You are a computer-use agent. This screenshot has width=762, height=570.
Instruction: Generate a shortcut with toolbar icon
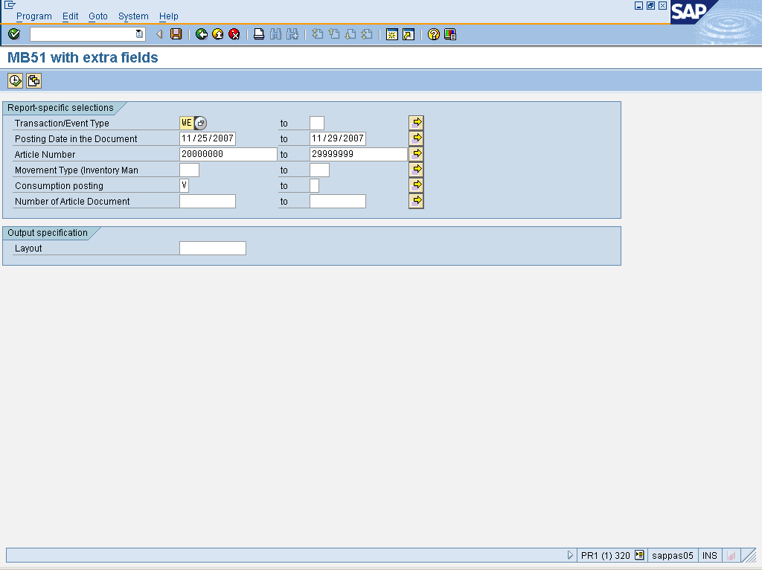pos(409,34)
